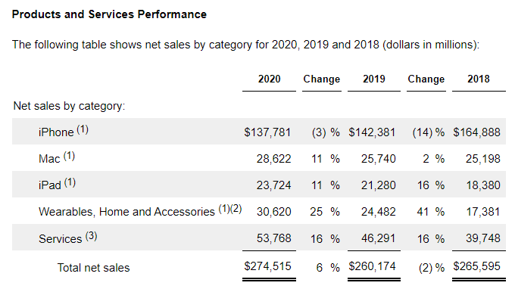Click iPhone 2020 net sales $137,781
Image resolution: width=515 pixels, height=289 pixels.
tap(267, 132)
